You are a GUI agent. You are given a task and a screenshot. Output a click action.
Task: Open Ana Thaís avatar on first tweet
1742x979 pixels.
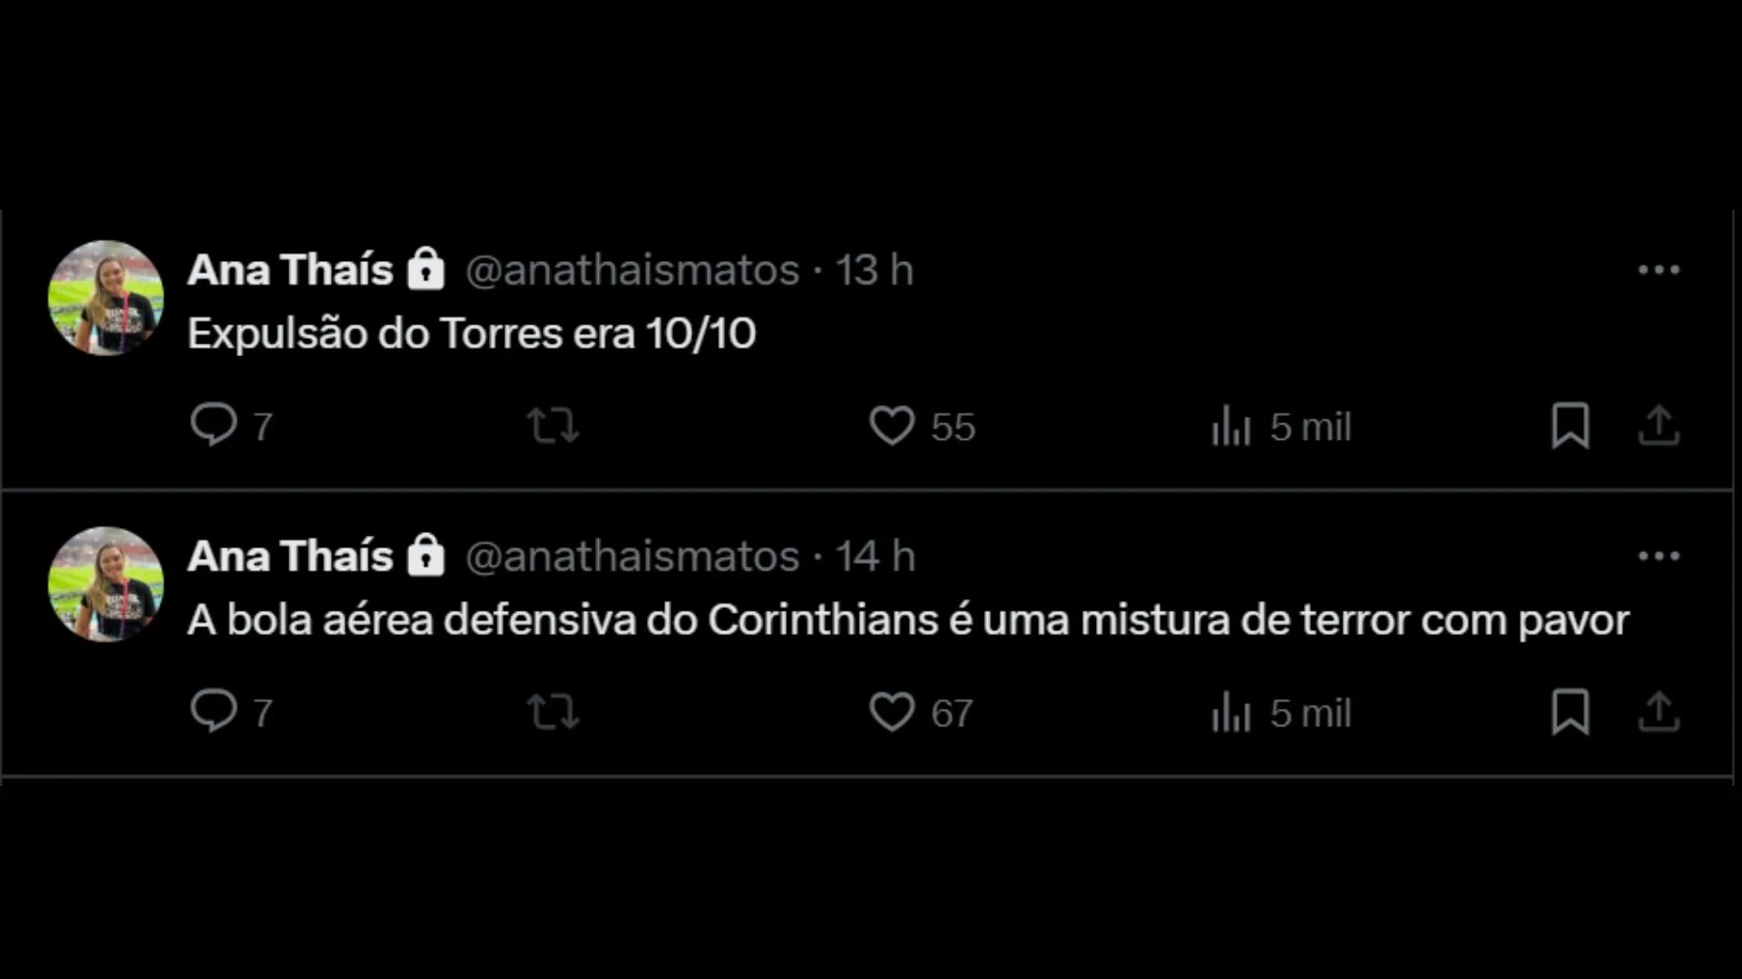click(106, 297)
